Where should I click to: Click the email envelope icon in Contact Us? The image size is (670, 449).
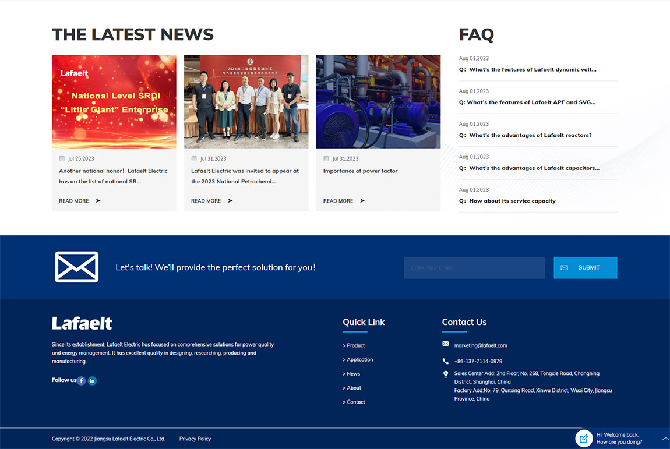coord(446,344)
